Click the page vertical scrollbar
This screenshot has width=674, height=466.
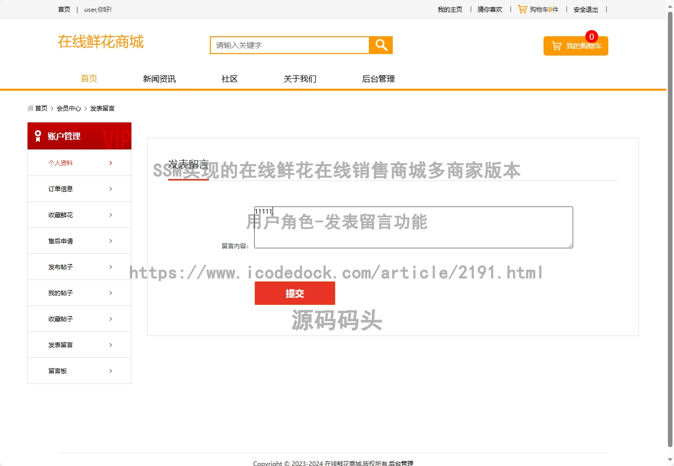[670, 228]
